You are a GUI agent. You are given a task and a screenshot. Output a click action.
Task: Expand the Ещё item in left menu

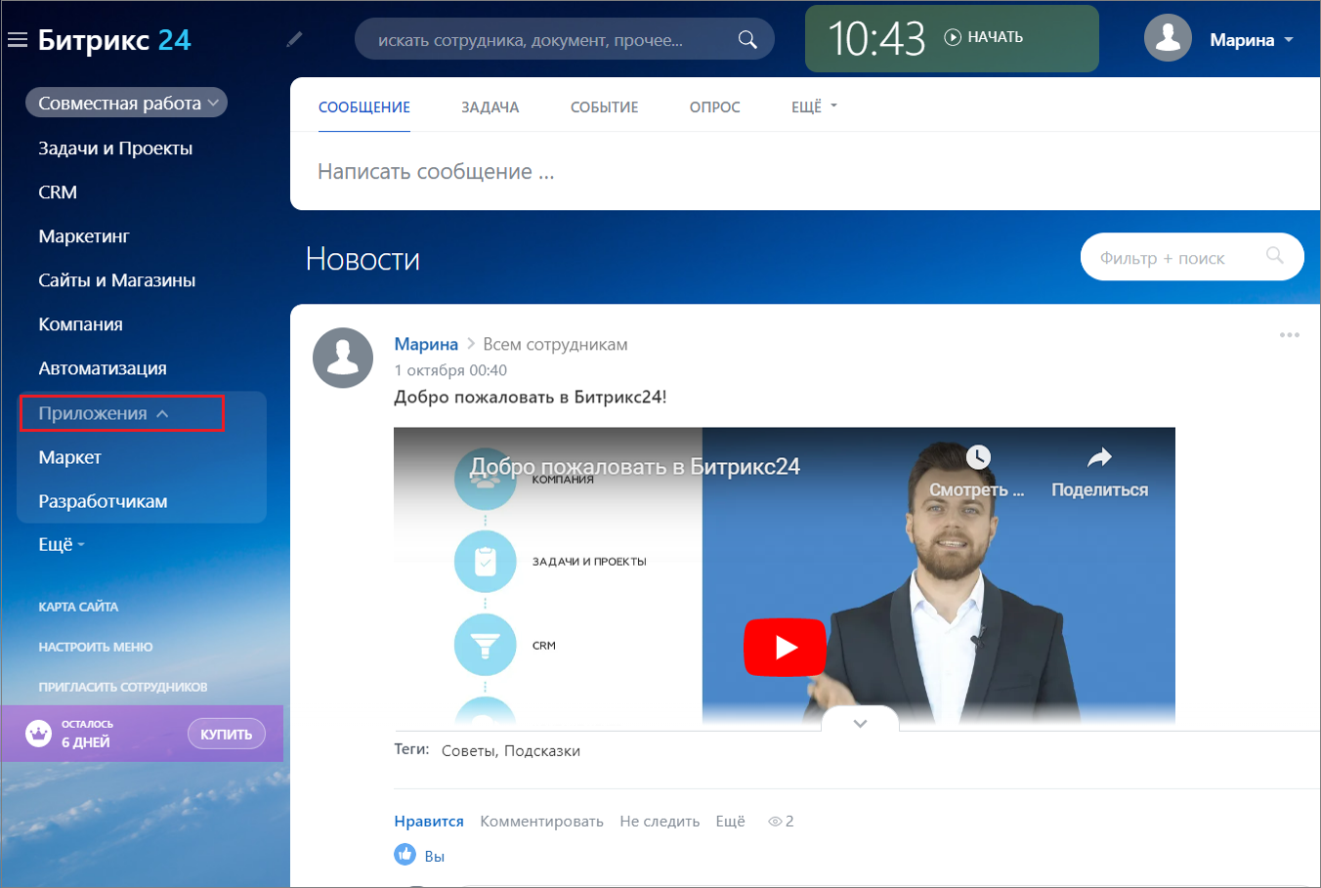(x=62, y=544)
